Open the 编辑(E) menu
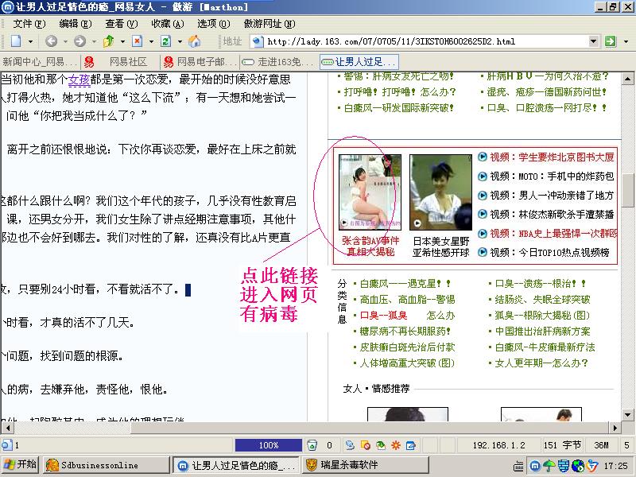Viewport: 636px width, 477px height. [76, 24]
